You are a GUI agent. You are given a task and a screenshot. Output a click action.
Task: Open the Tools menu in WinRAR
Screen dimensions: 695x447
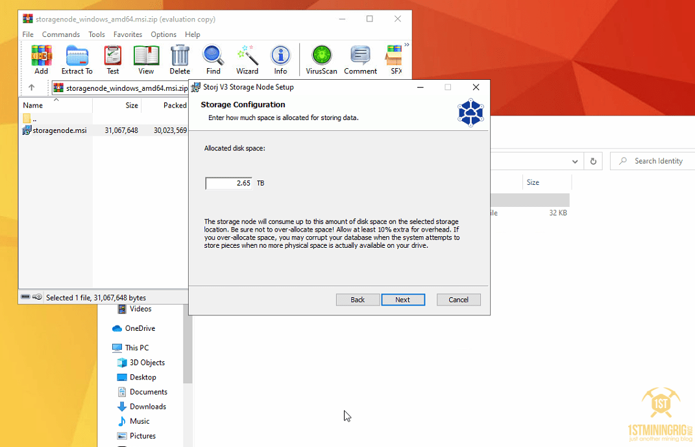[x=97, y=34]
